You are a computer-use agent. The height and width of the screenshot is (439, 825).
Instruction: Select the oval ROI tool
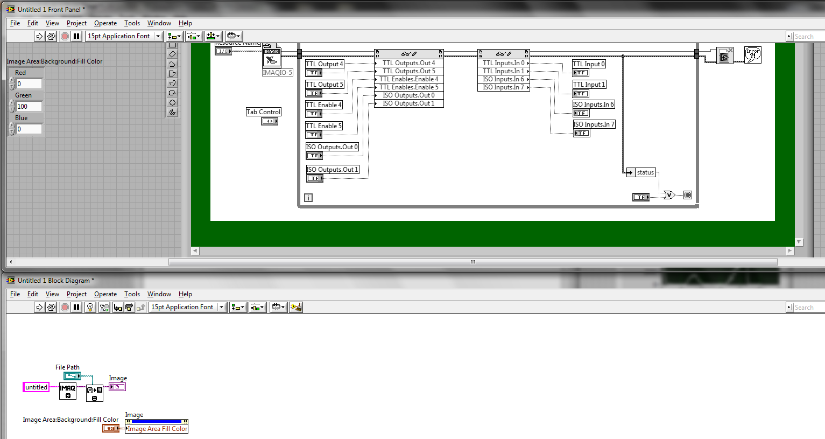[172, 102]
